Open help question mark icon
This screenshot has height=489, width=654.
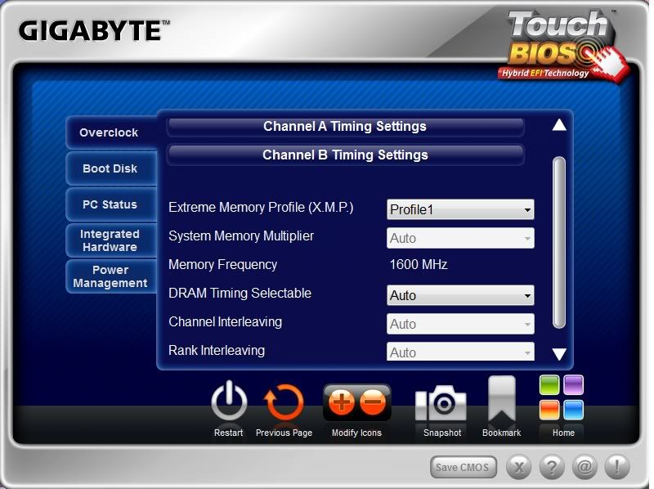553,468
